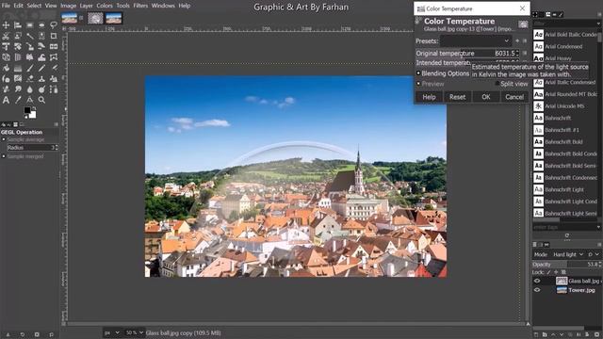Open the File menu
This screenshot has width=603, height=339.
point(6,6)
